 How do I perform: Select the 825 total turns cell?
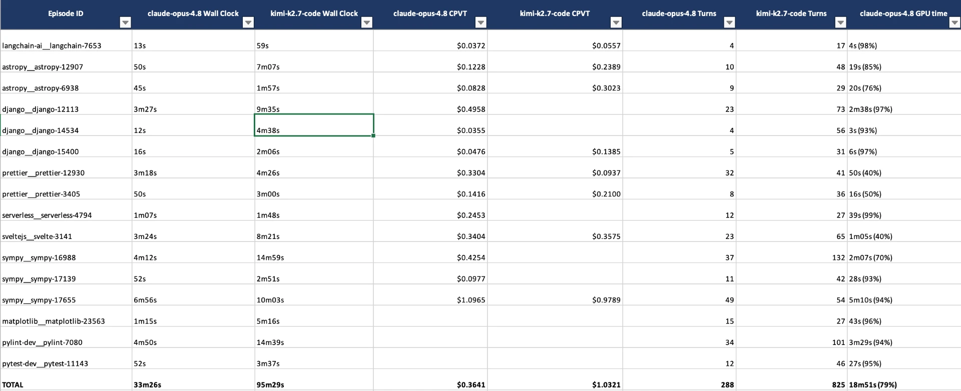(791, 380)
